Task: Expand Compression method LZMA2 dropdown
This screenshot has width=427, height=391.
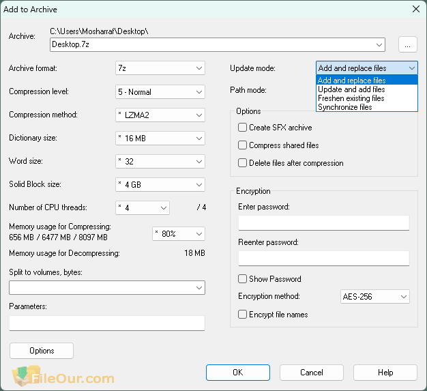Action: point(160,115)
